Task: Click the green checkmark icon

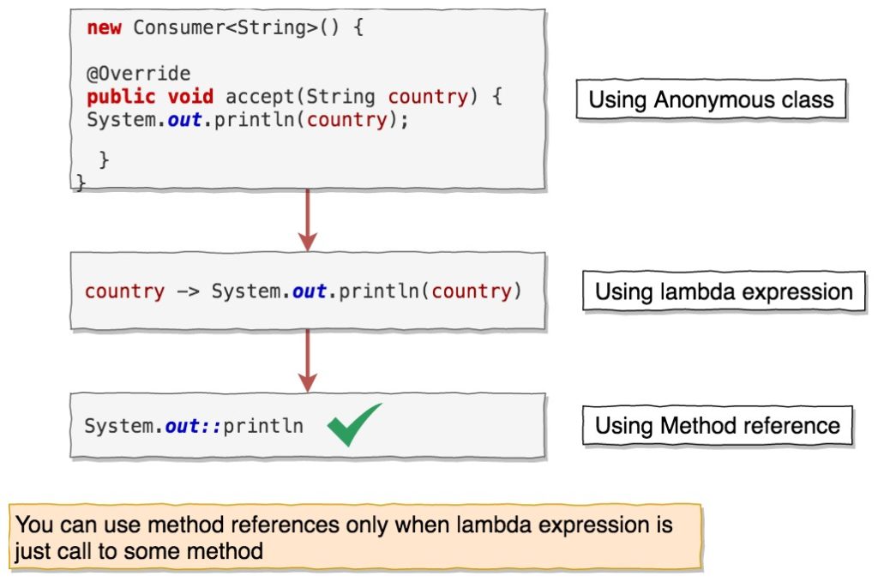Action: click(x=354, y=424)
